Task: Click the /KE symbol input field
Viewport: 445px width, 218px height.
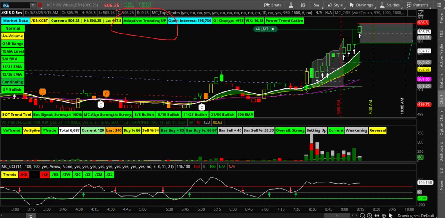Action: (x=15, y=5)
